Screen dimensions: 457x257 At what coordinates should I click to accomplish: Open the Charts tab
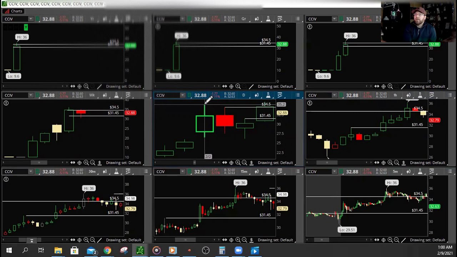point(14,11)
